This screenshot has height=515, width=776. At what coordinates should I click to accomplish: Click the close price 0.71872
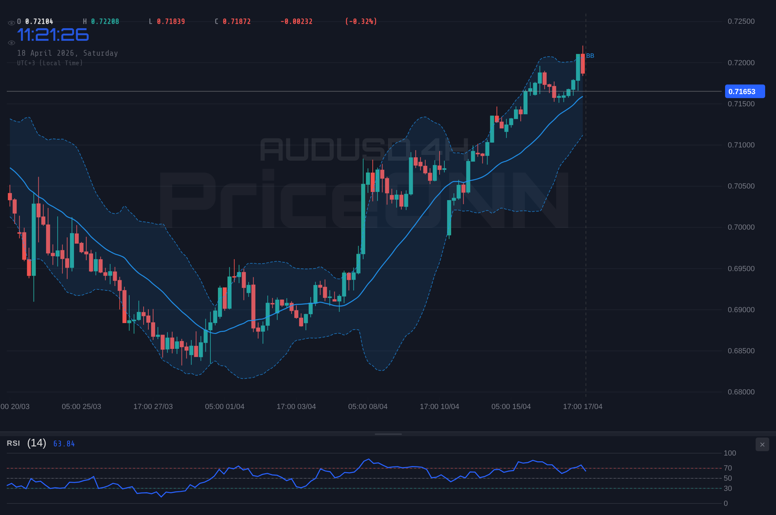point(237,21)
